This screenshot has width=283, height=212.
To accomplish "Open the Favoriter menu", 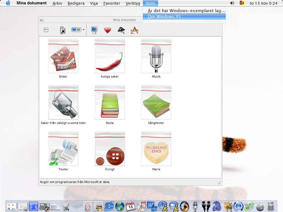I will coord(112,3).
